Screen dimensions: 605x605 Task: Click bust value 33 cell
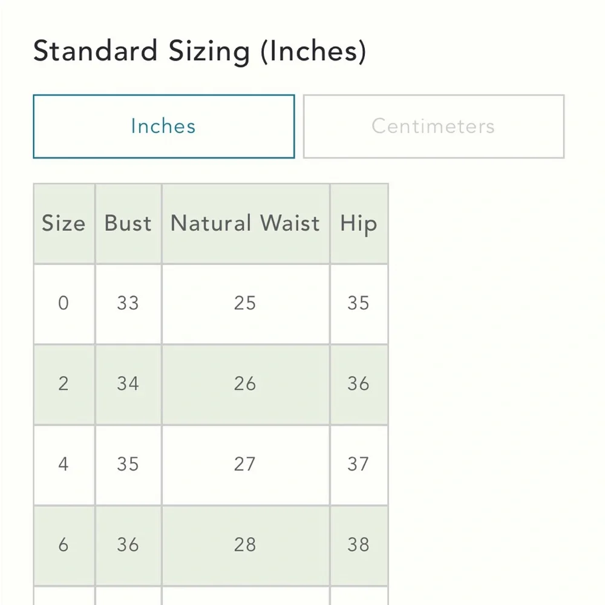(x=128, y=303)
